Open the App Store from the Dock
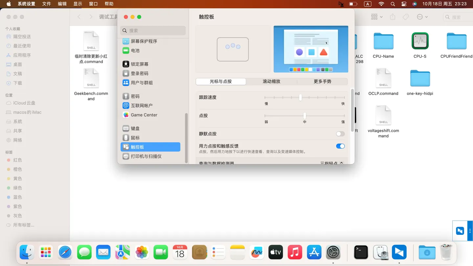473x266 pixels. 314,252
